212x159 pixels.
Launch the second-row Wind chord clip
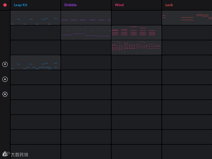coord(136,33)
